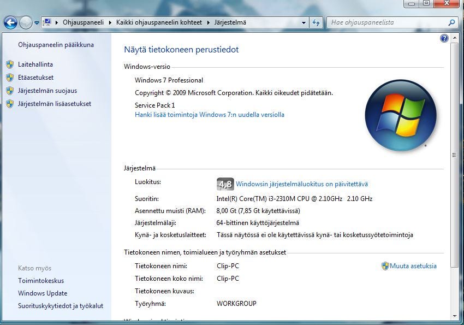Screen dimensions: 464x325
Task: Open Järjestelmän suojaus
Action: pyautogui.click(x=47, y=91)
